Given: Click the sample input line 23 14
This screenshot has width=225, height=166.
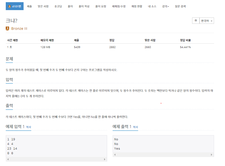Looking at the screenshot, I should (x=12, y=149).
